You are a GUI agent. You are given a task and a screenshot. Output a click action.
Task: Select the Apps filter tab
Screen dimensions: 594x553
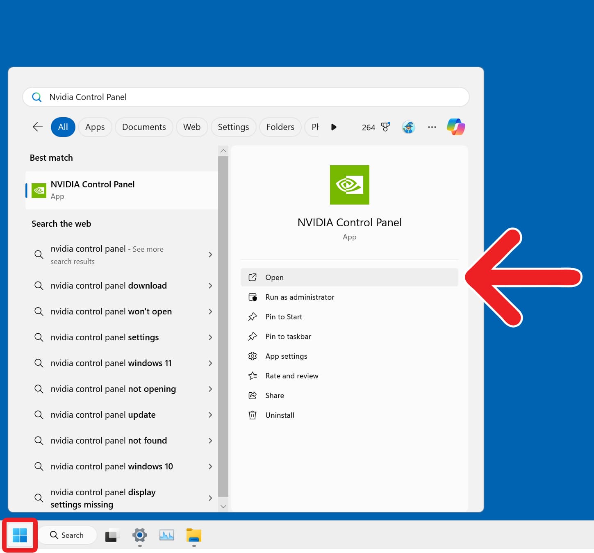95,127
